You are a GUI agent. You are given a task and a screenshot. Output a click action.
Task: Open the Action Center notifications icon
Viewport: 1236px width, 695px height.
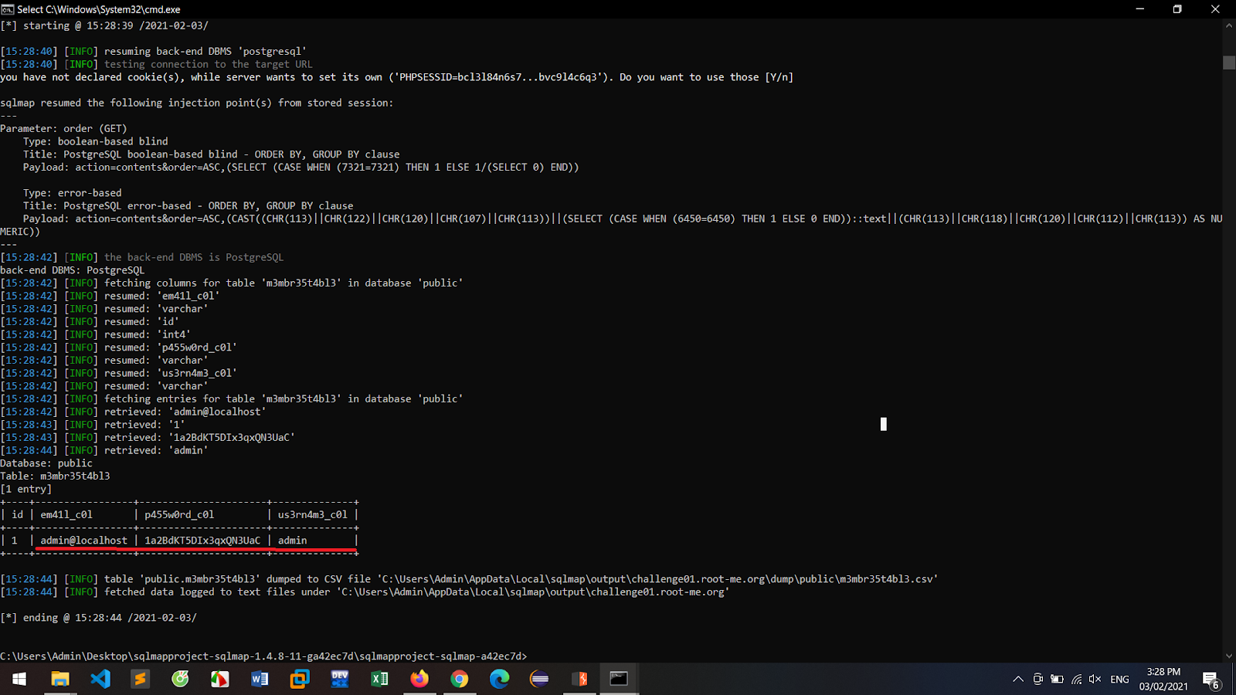pos(1211,680)
